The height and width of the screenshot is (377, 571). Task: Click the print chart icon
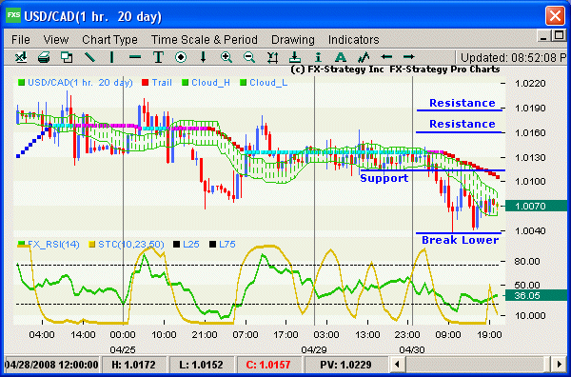pyautogui.click(x=44, y=57)
